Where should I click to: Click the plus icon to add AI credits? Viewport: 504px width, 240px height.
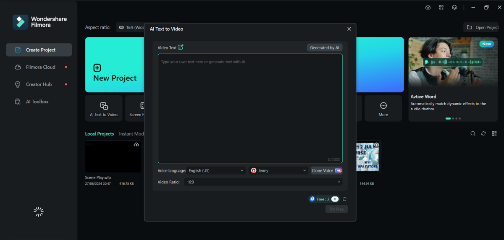pos(335,199)
